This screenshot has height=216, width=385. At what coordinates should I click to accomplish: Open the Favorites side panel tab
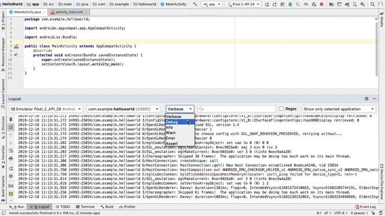(3, 157)
